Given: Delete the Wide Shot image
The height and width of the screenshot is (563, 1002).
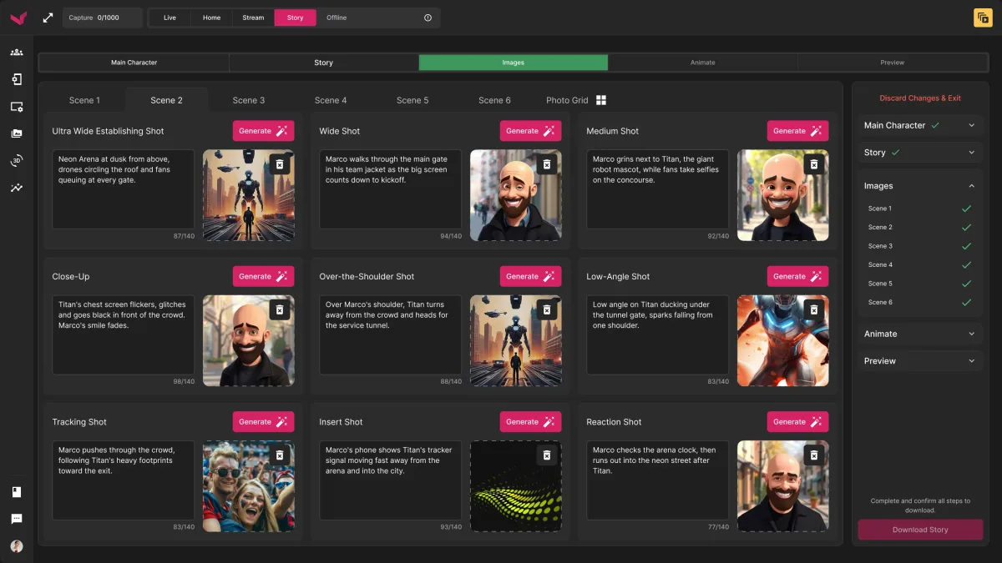Looking at the screenshot, I should (x=547, y=164).
